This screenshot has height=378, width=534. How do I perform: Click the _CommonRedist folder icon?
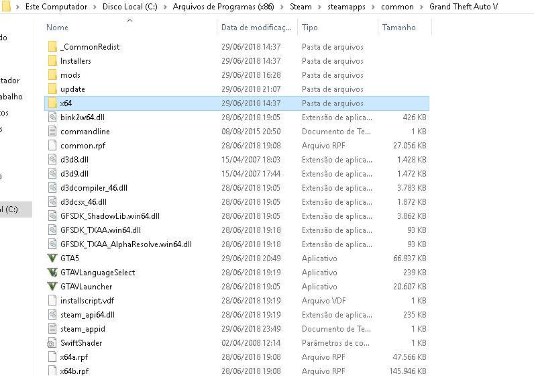(52, 47)
